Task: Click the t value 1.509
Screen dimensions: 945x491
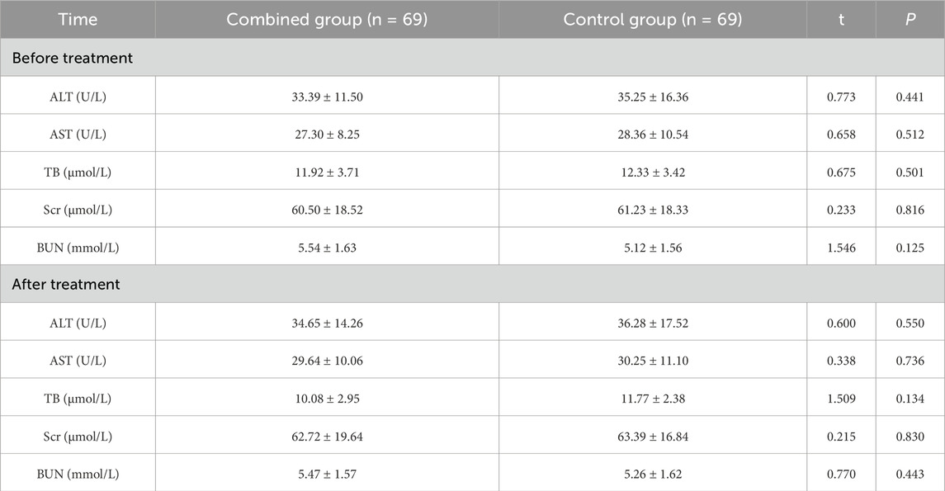Action: coord(841,399)
